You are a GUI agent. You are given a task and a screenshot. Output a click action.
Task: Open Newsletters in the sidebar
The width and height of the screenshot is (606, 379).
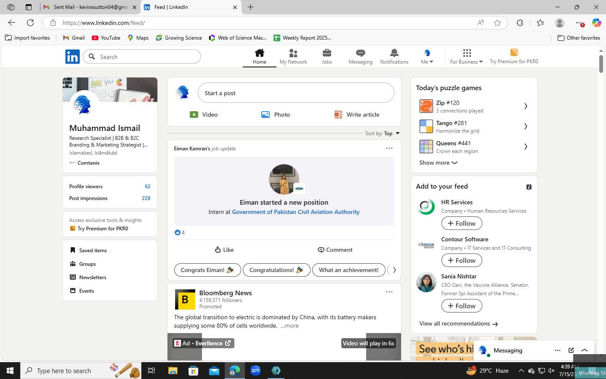[88, 277]
